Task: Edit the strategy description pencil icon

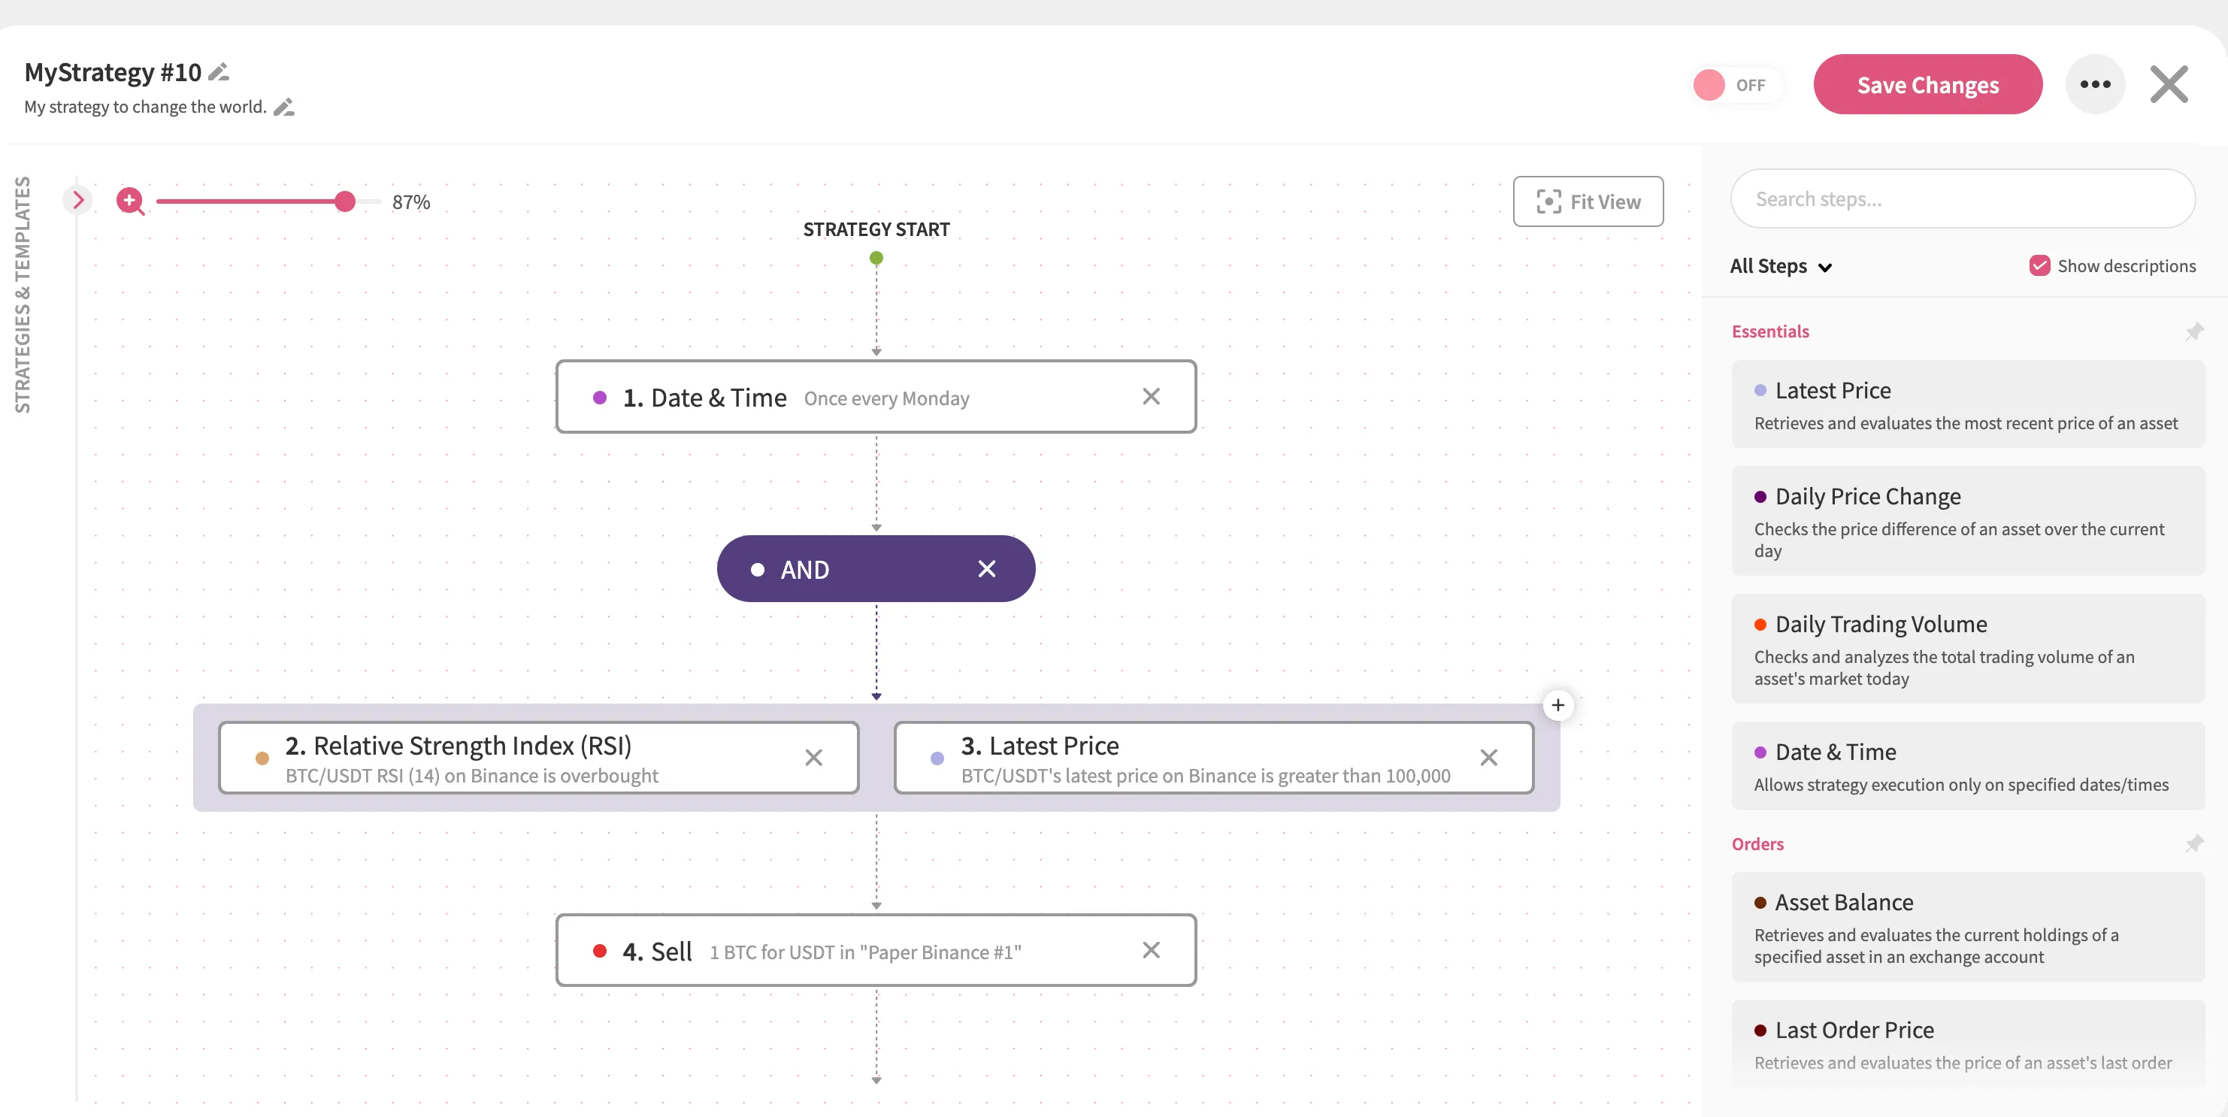Action: pos(285,107)
